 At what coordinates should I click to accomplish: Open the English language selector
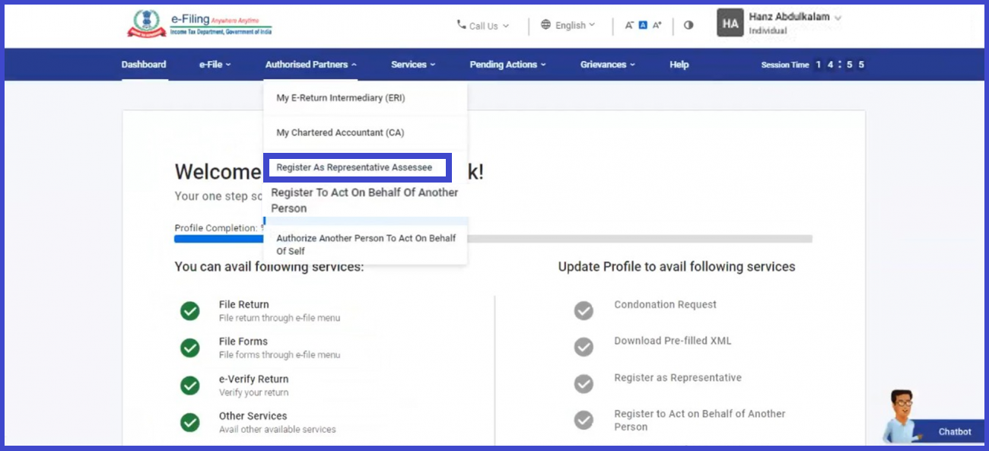pyautogui.click(x=568, y=25)
